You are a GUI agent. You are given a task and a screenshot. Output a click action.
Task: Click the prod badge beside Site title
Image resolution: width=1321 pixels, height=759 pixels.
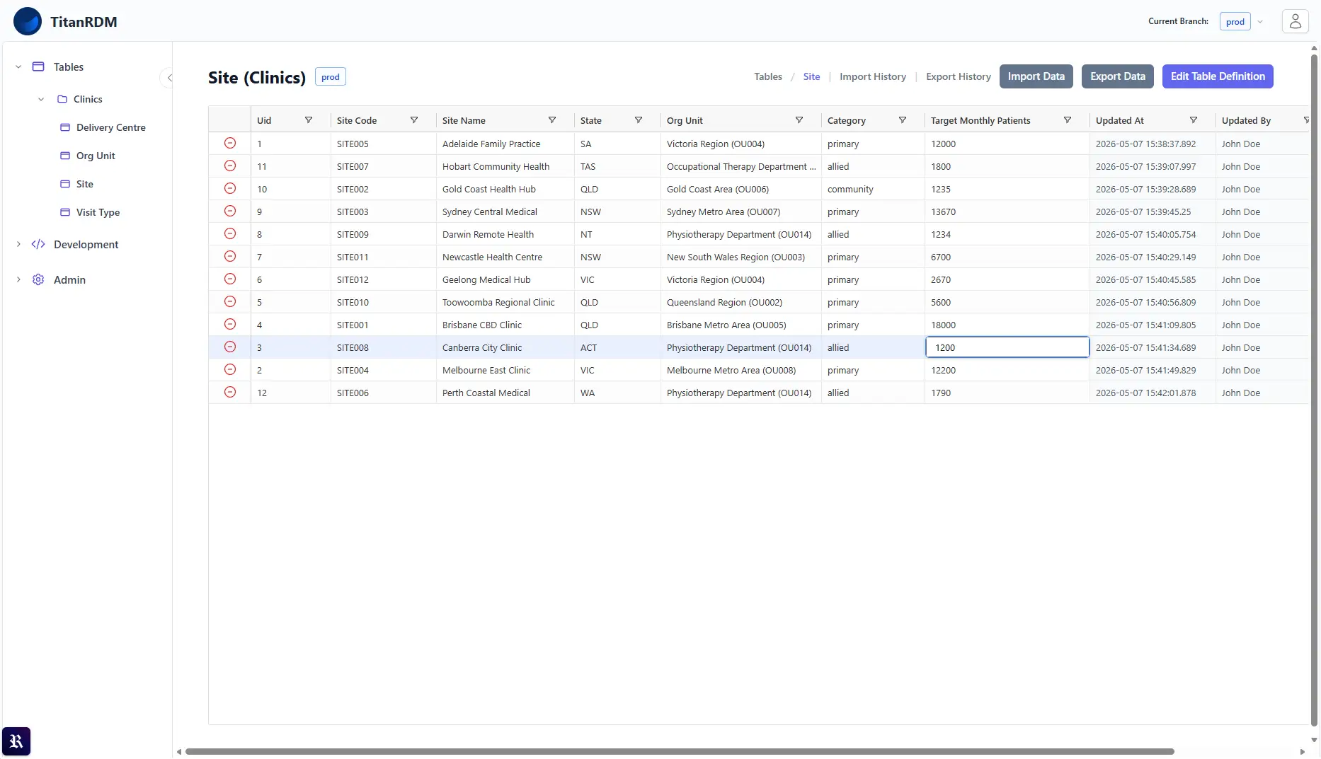pyautogui.click(x=331, y=77)
